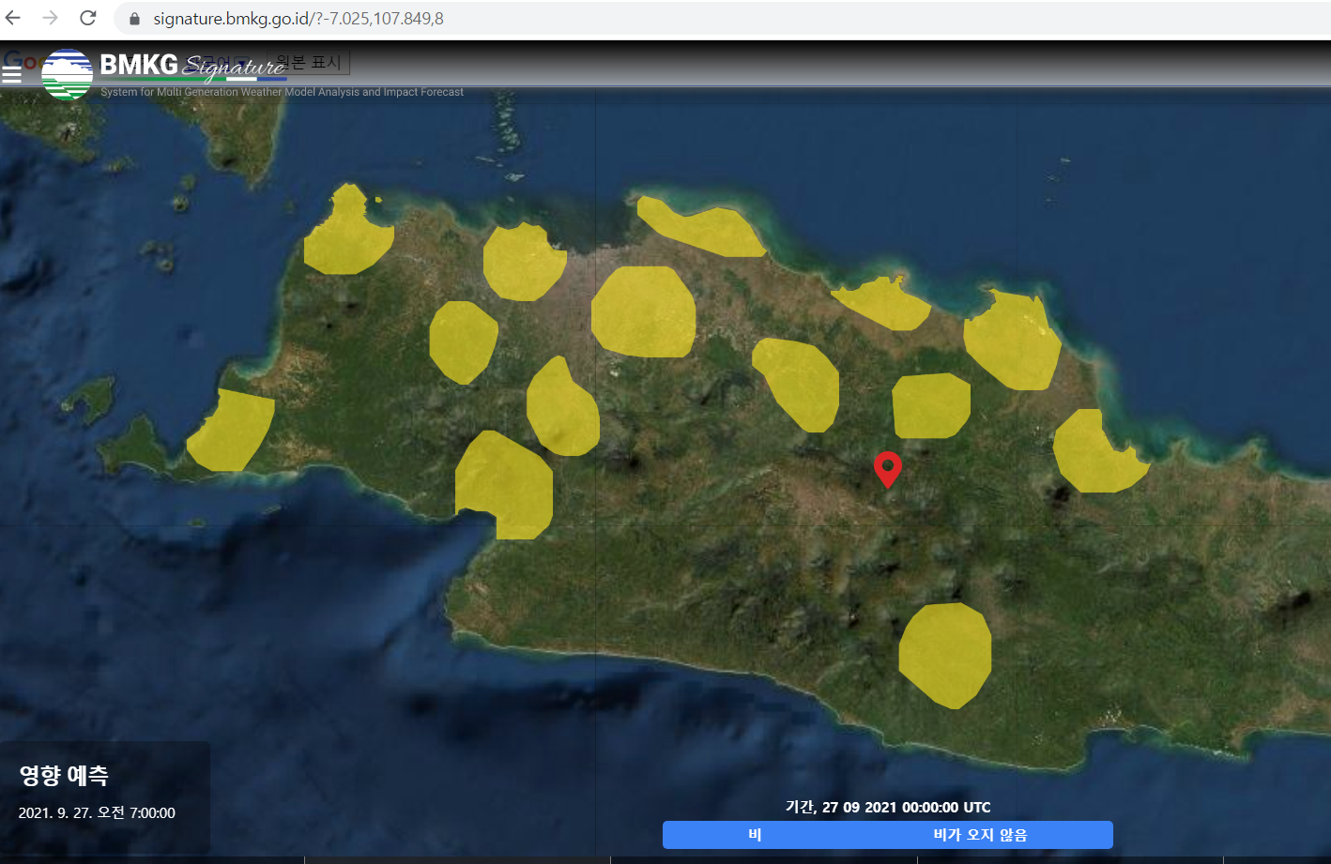Go back using browser back arrow
The image size is (1331, 864).
14,18
